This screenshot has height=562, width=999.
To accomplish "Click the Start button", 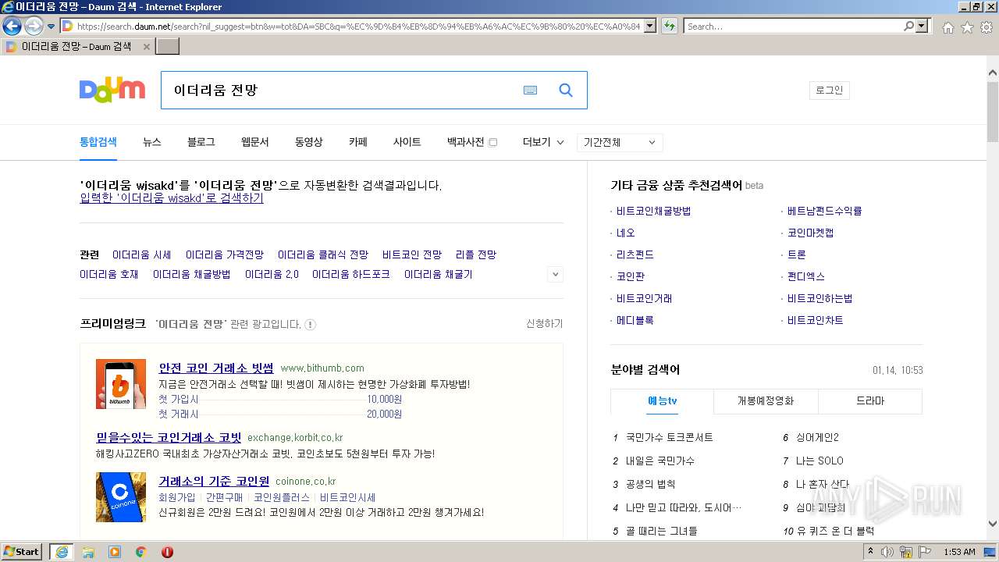I will coord(22,552).
